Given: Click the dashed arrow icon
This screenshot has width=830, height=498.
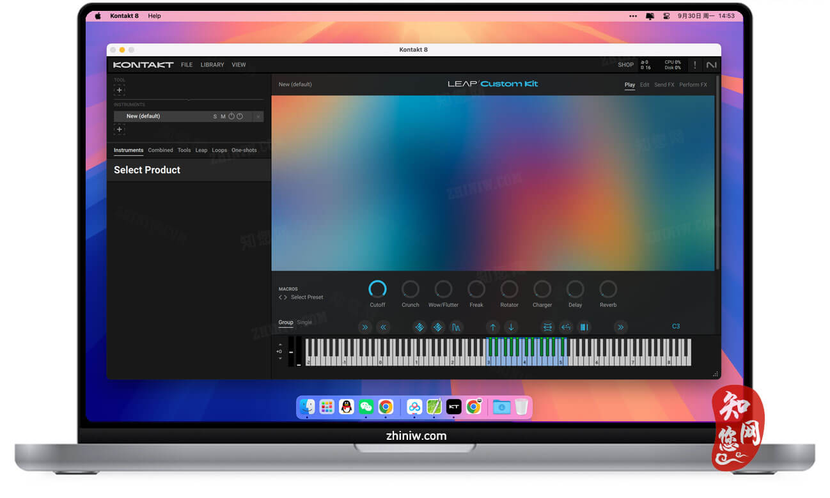Looking at the screenshot, I should tap(565, 327).
